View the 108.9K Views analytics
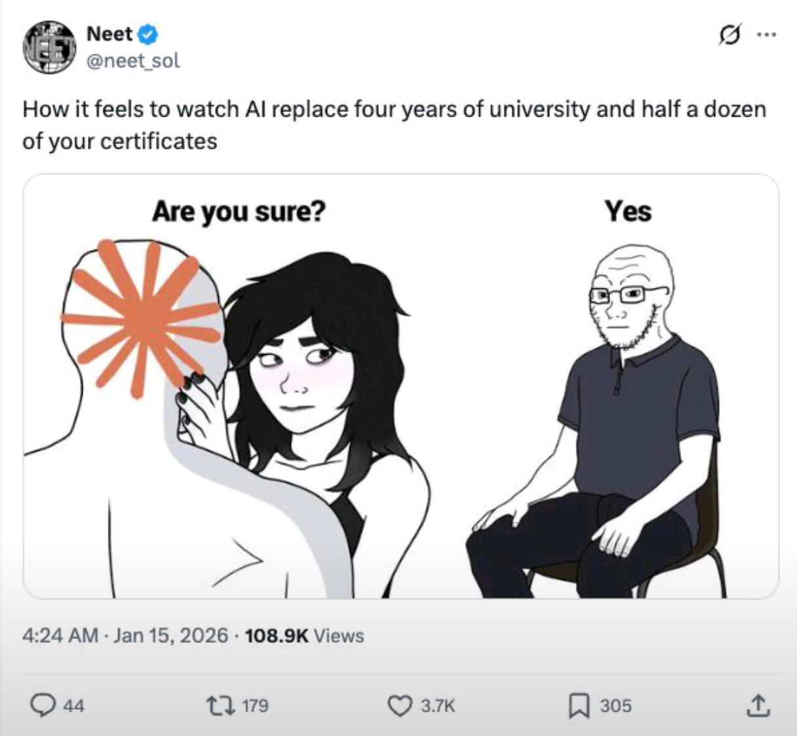The height and width of the screenshot is (736, 797). [303, 635]
